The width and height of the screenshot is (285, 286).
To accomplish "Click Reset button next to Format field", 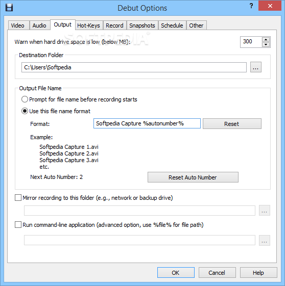I will pyautogui.click(x=232, y=124).
